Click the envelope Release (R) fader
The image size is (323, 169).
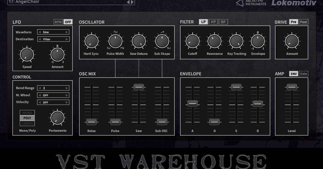258,104
